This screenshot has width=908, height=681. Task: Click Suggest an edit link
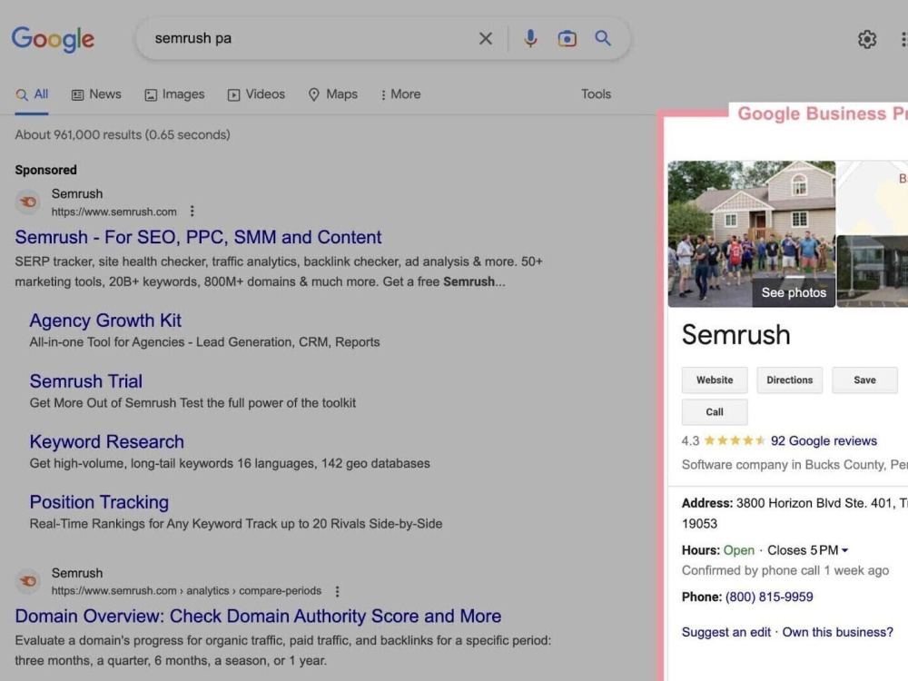click(x=726, y=632)
